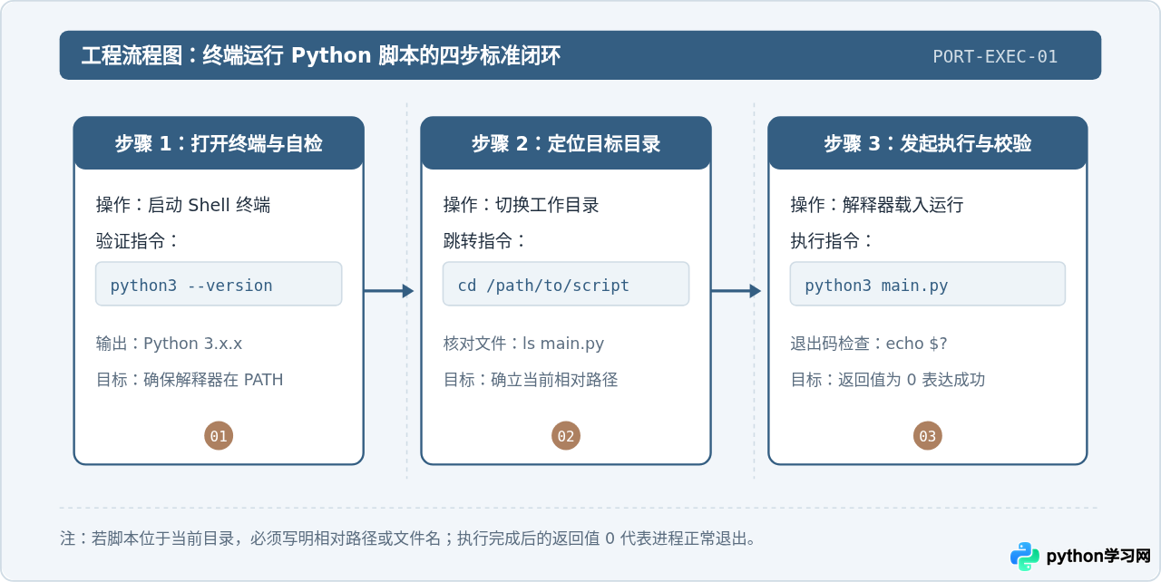Screen dimensions: 1161x582
Task: Click the 'python3 --version' code box
Action: pos(219,284)
